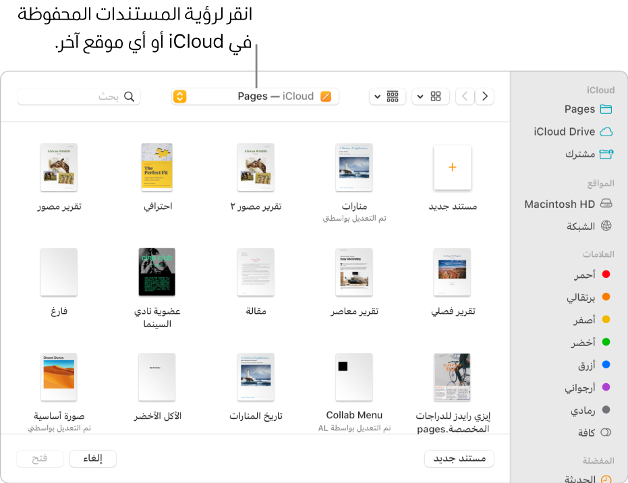Open the grouping options dropdown
Screen dimensions: 628x483
pyautogui.click(x=388, y=96)
